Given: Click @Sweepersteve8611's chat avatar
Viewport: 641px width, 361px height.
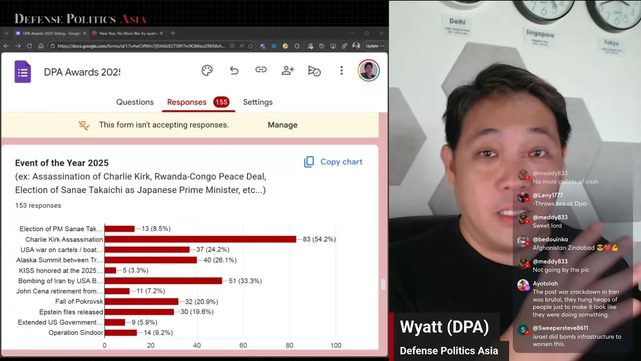Looking at the screenshot, I should (523, 329).
